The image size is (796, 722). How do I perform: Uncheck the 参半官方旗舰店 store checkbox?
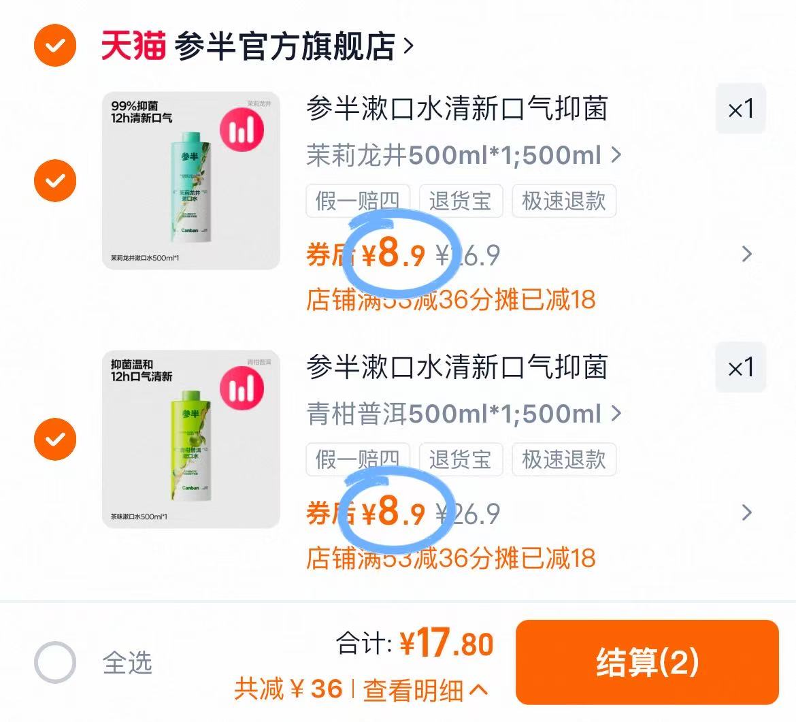[x=55, y=45]
